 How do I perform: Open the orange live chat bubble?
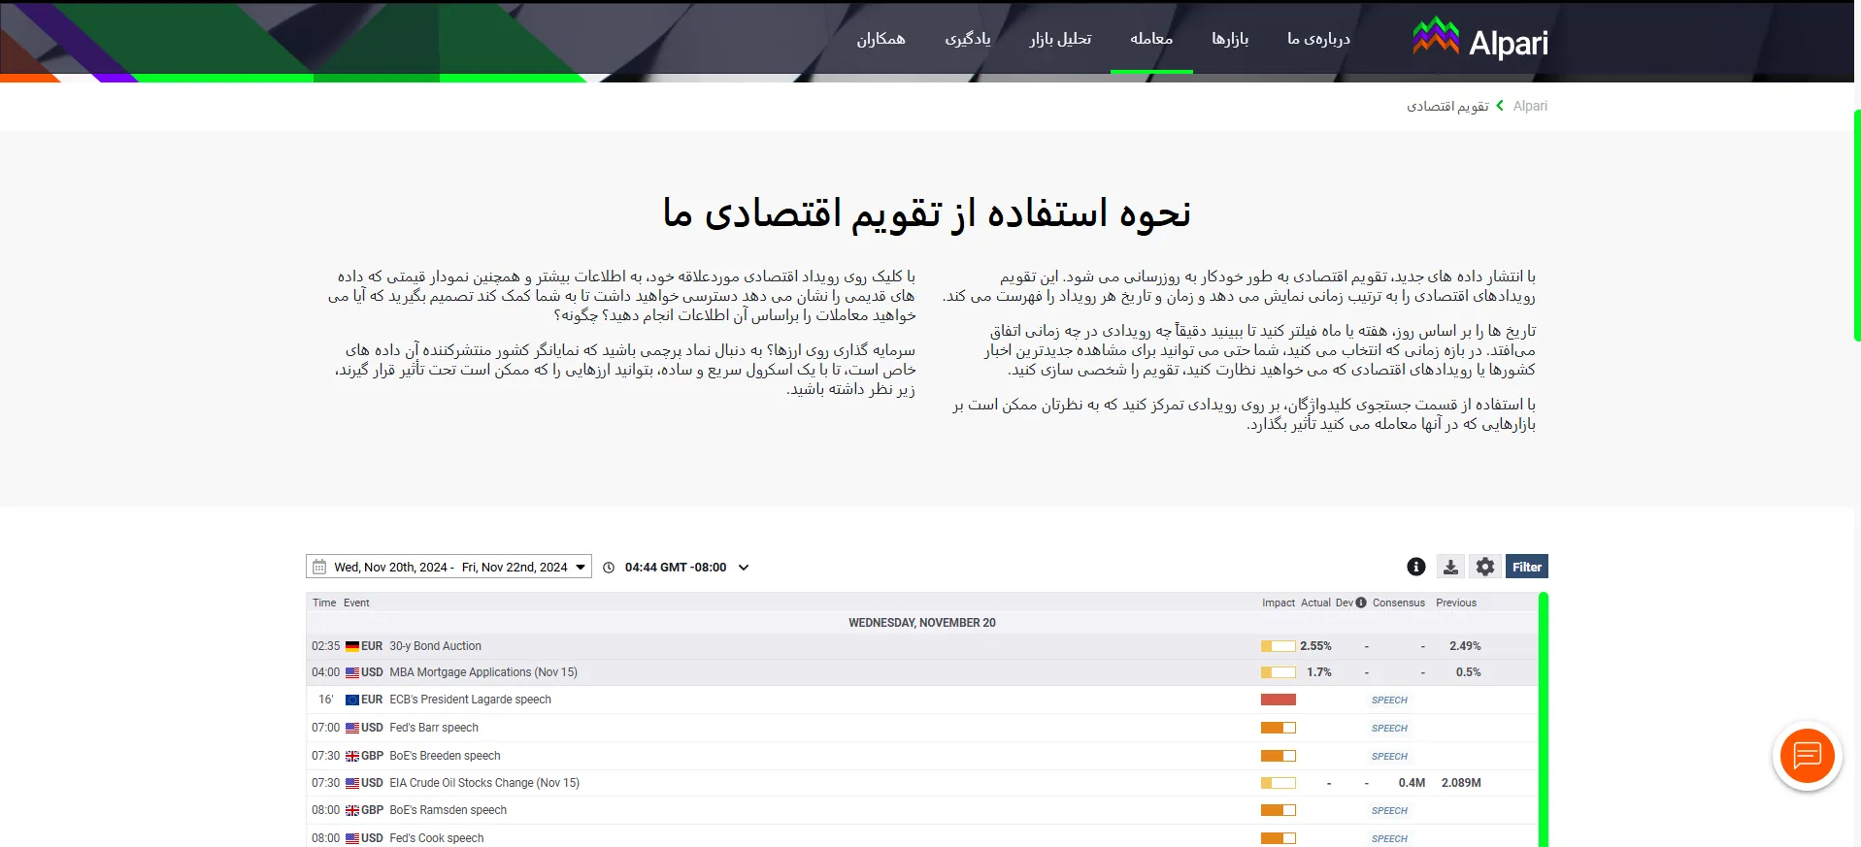point(1807,756)
